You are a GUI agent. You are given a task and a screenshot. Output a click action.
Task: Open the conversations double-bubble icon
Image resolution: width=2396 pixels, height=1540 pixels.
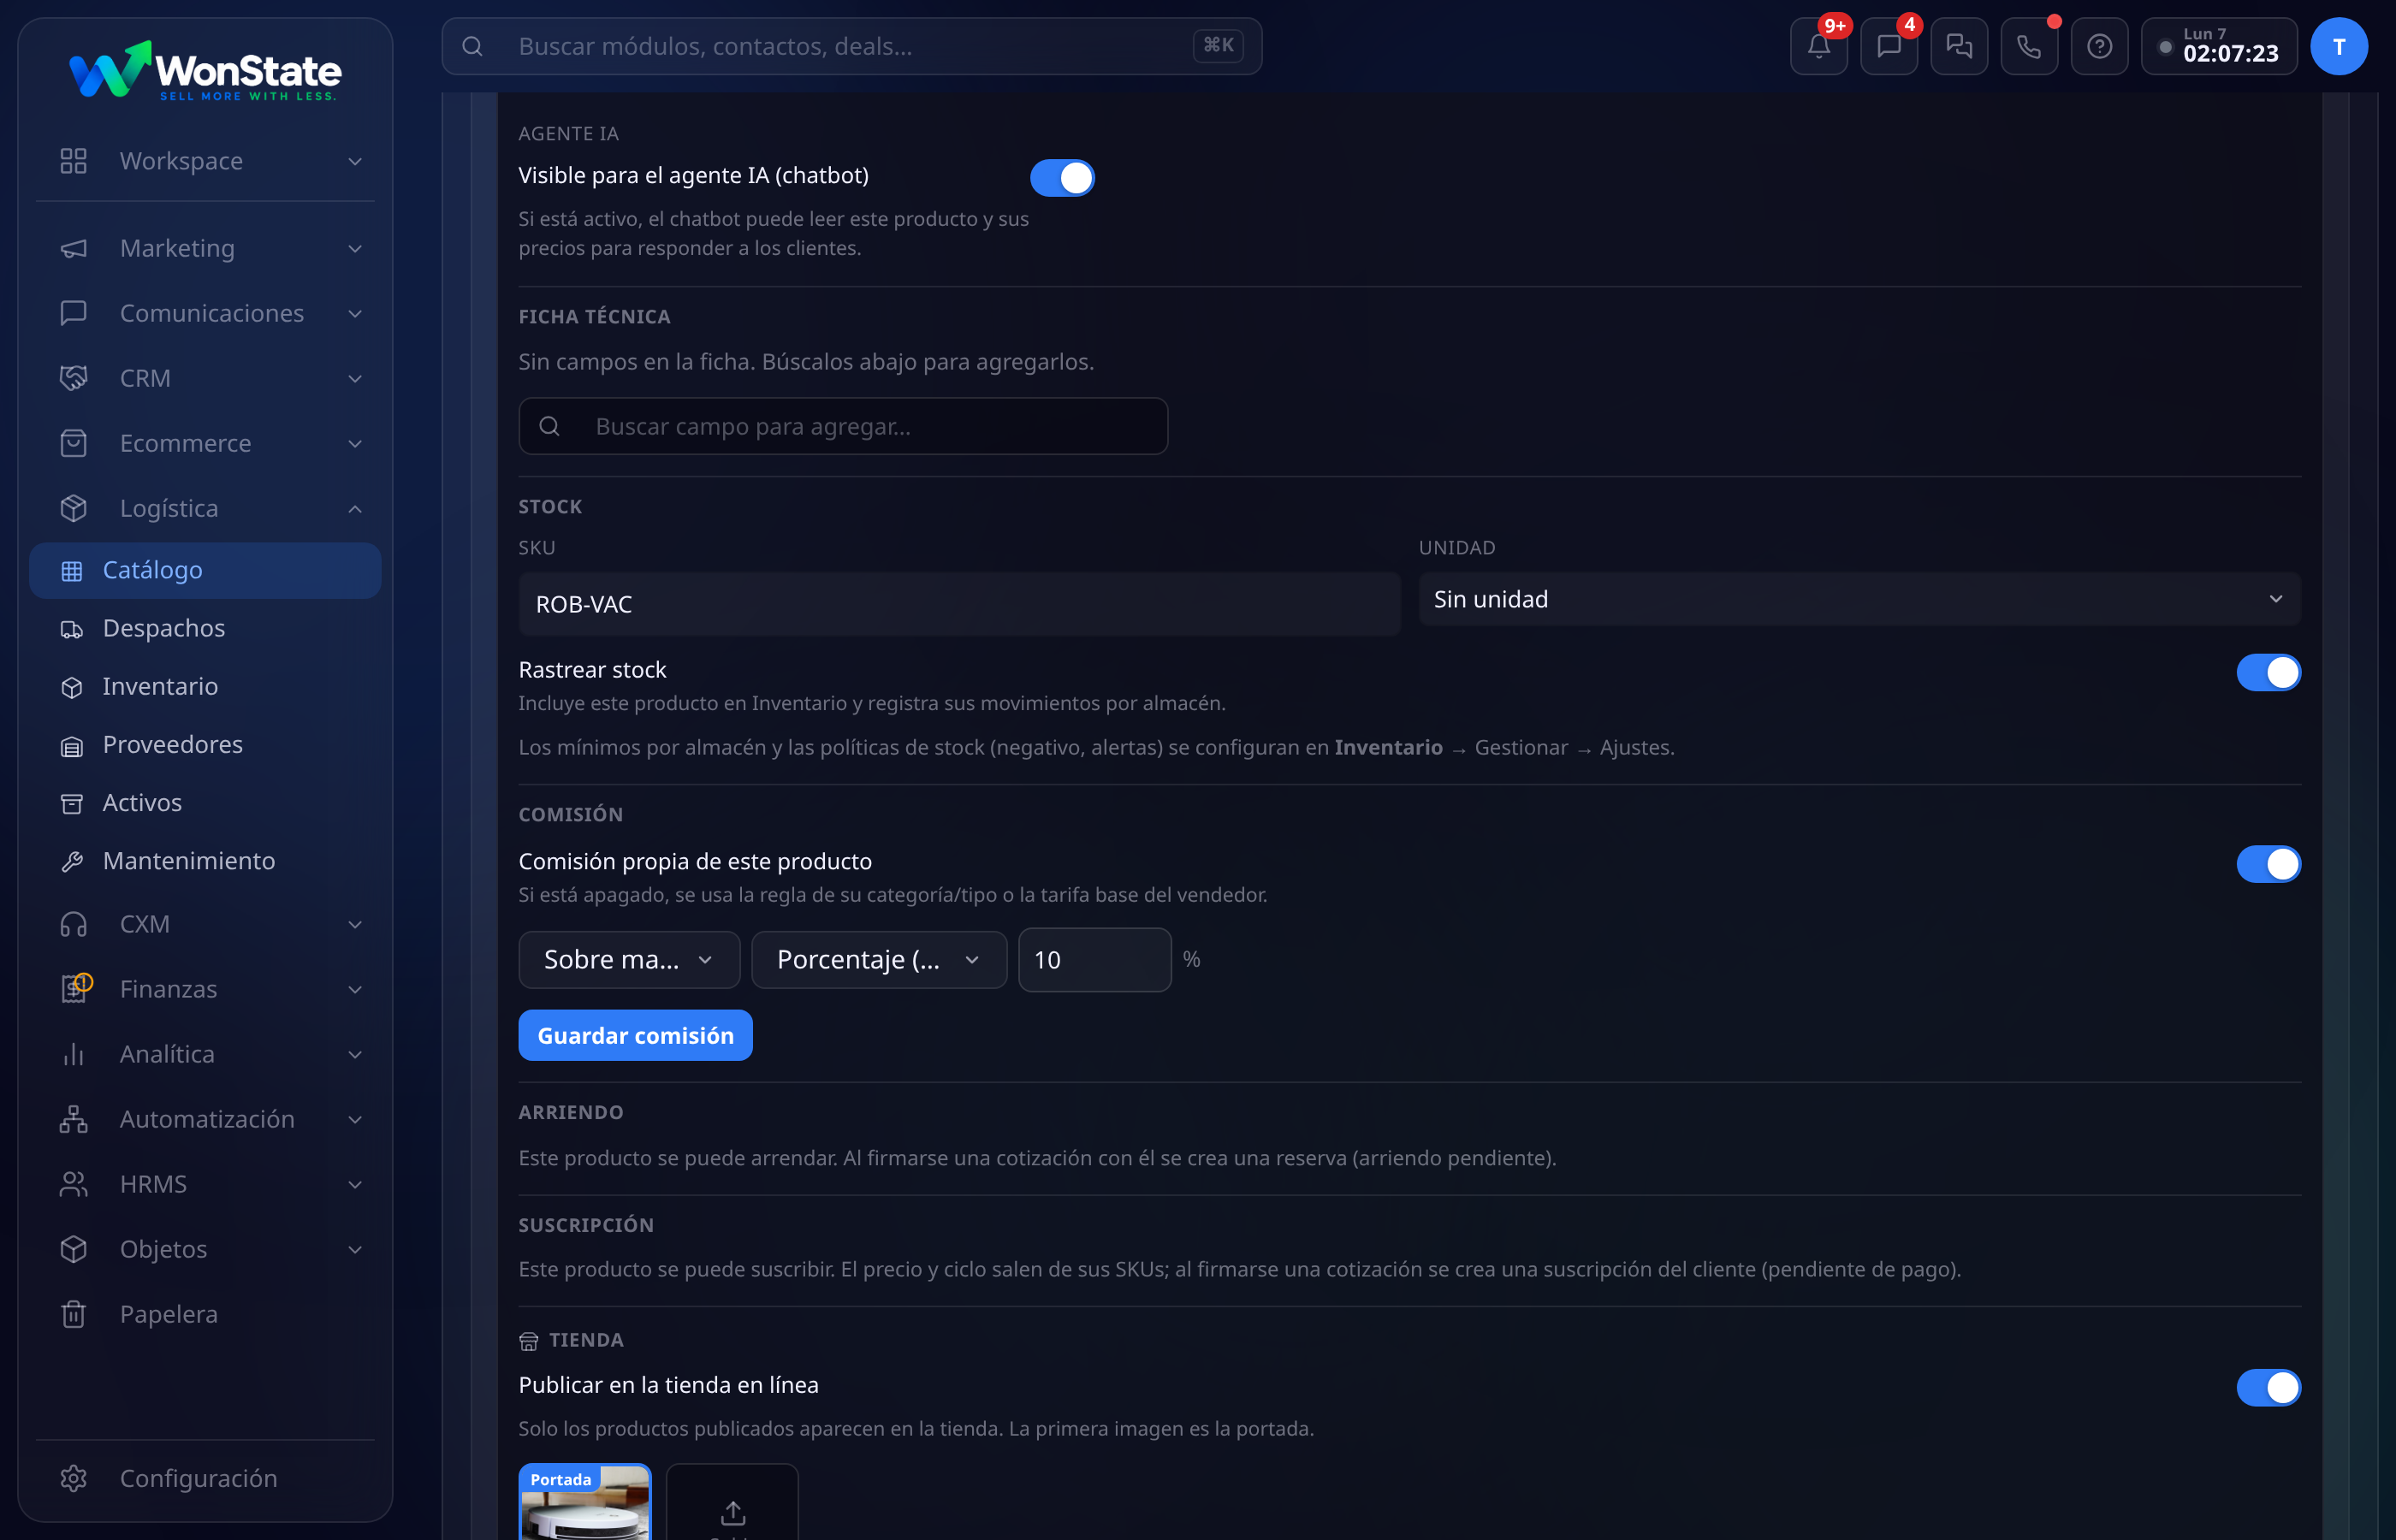[x=1958, y=46]
